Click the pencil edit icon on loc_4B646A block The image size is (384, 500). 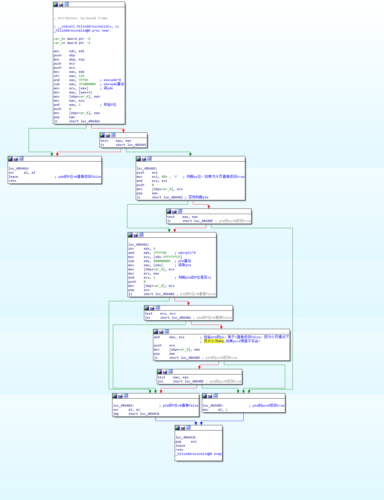pos(16,159)
